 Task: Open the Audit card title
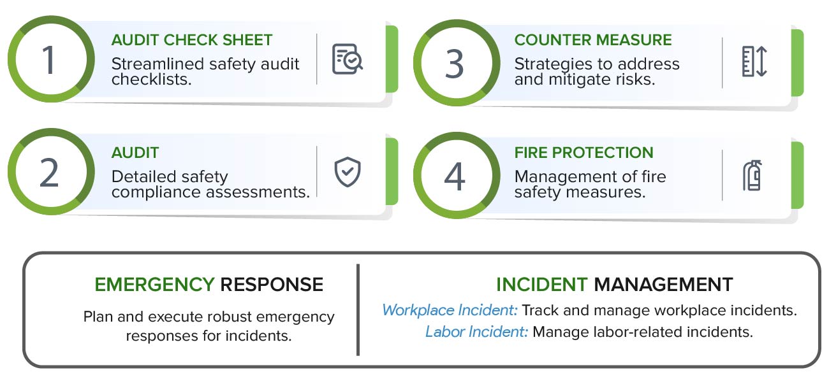[135, 153]
